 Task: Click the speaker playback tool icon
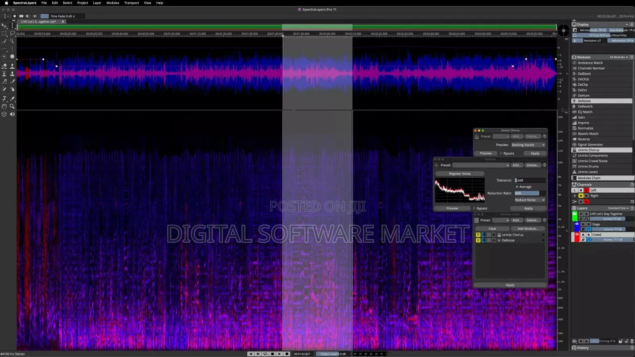point(12,114)
